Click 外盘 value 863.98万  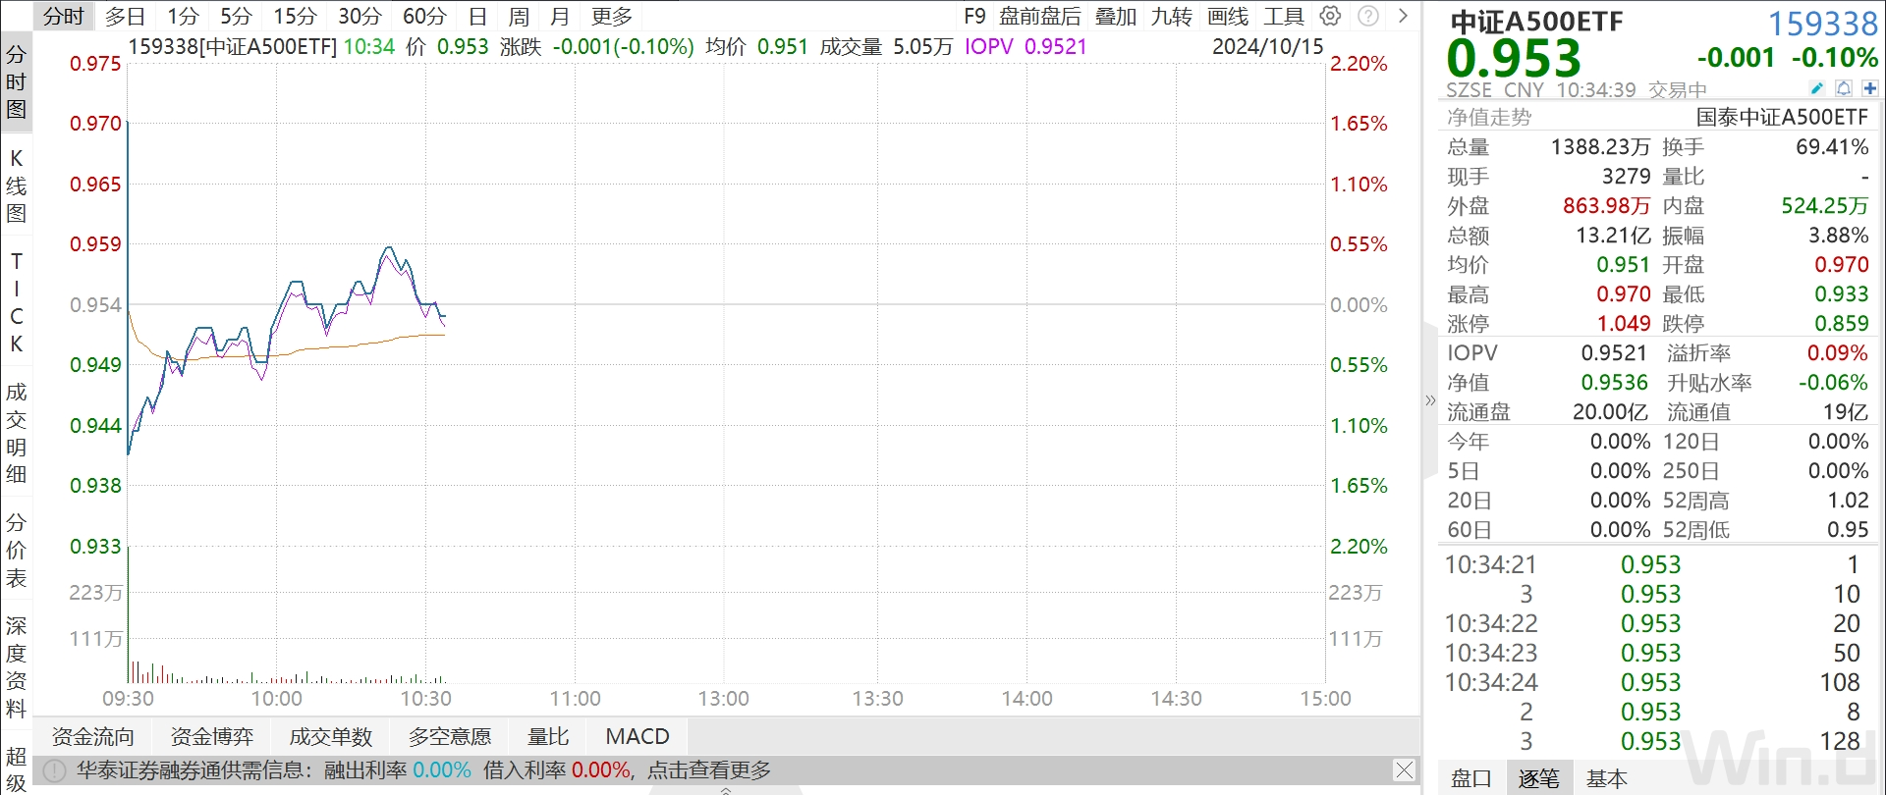(x=1607, y=206)
